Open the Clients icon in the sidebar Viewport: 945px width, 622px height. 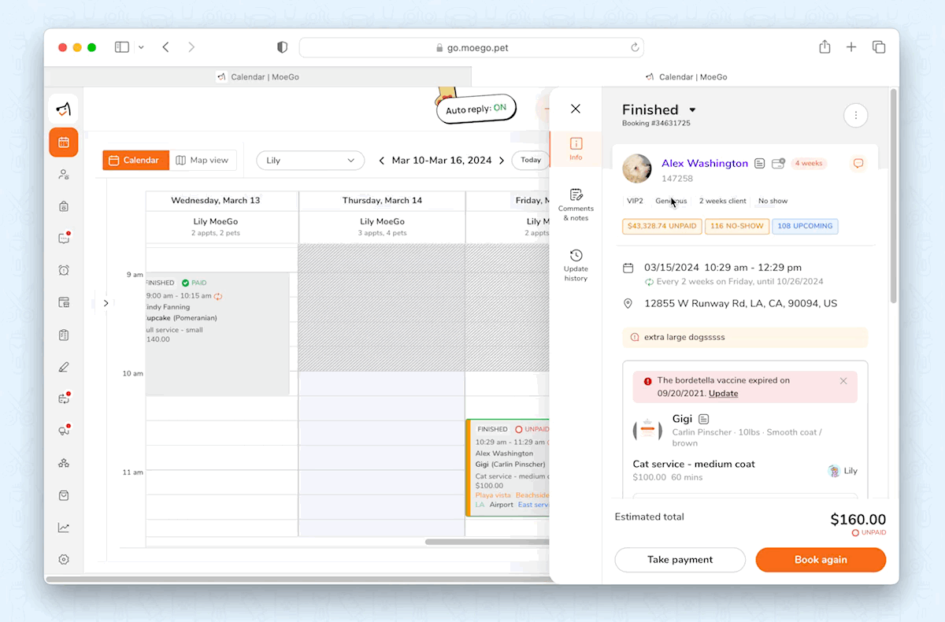click(x=64, y=175)
